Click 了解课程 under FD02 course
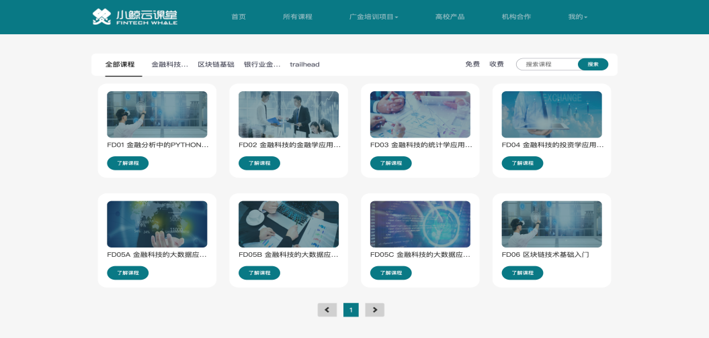Screen dimensions: 709x338 click(259, 163)
